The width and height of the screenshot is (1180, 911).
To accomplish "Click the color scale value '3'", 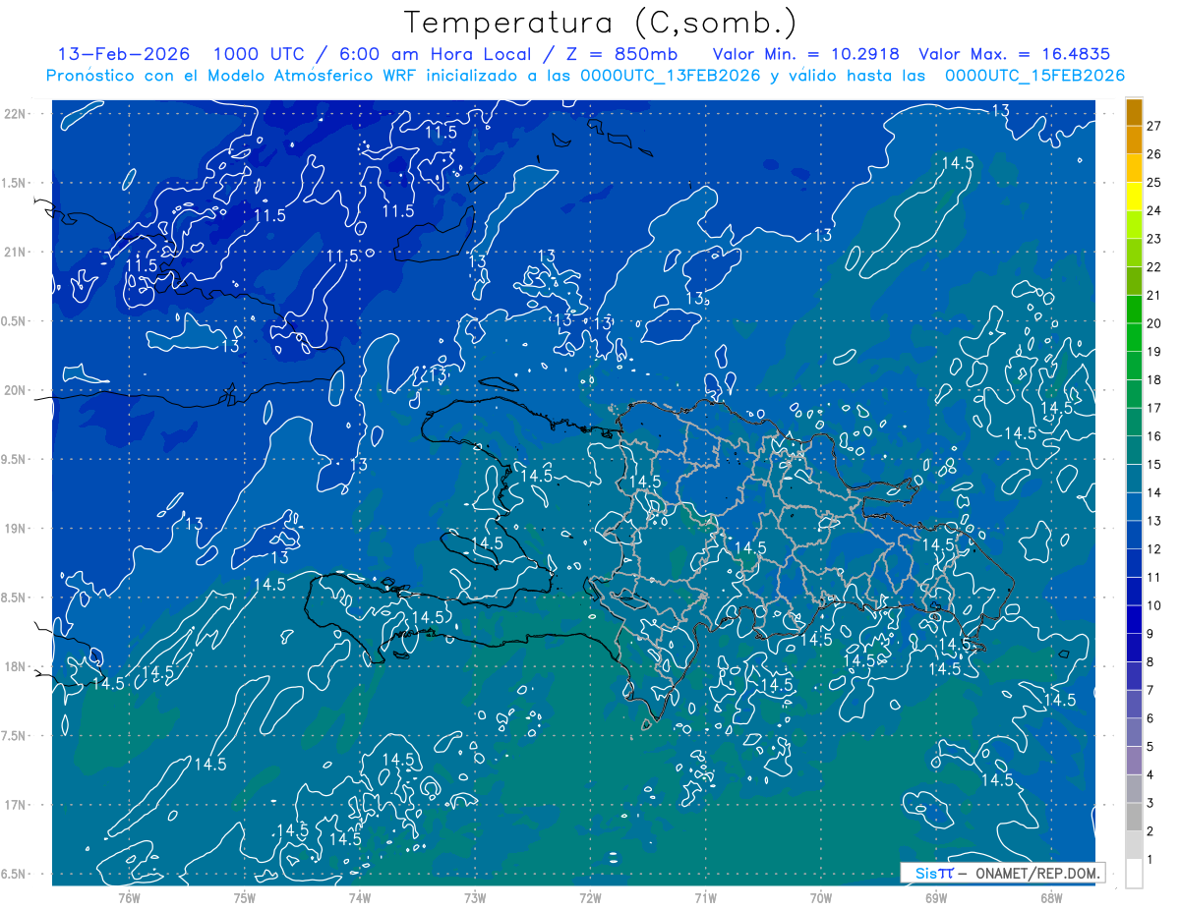I will (1150, 803).
